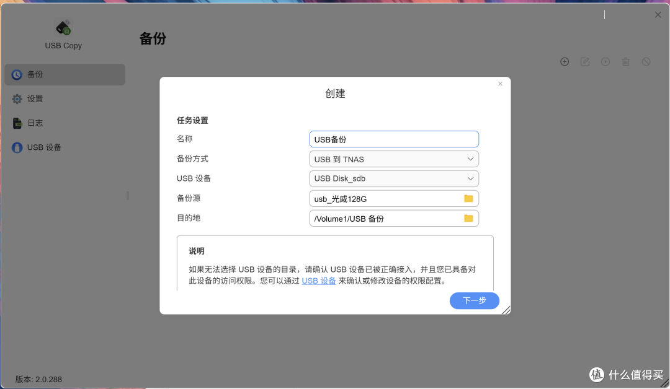The height and width of the screenshot is (389, 670).
Task: Click the disable task circle-slash icon
Action: tap(646, 62)
